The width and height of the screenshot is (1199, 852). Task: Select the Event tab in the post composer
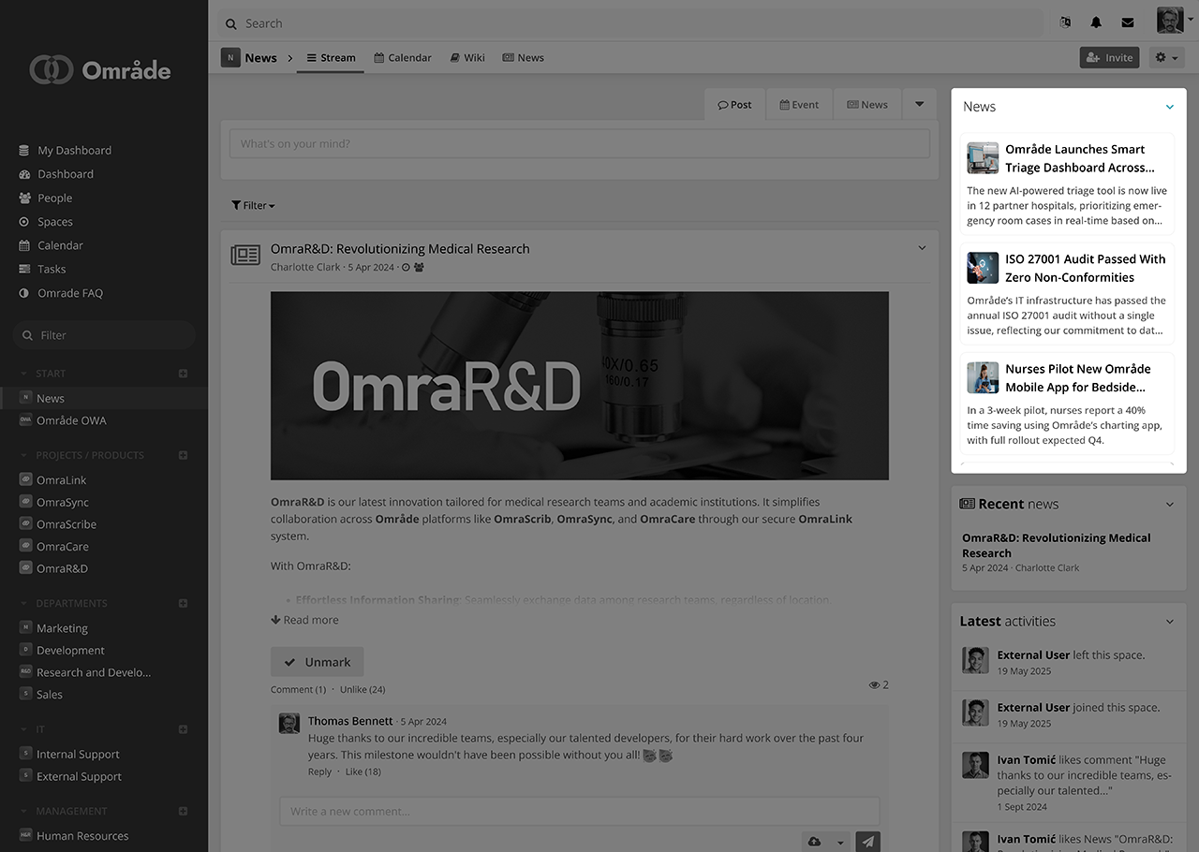(x=799, y=105)
